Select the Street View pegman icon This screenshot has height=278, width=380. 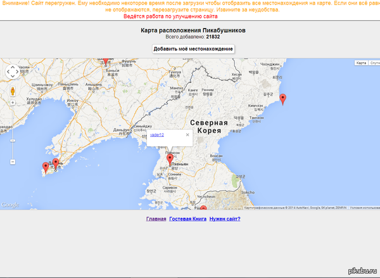tap(13, 91)
